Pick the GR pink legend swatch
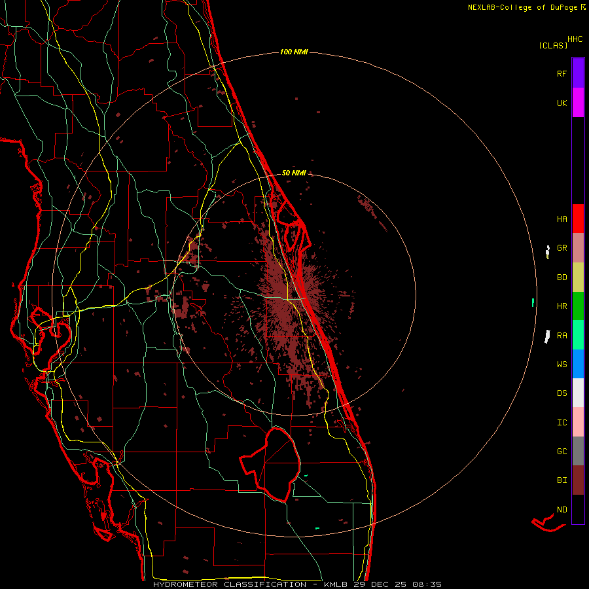This screenshot has height=589, width=589. click(578, 248)
